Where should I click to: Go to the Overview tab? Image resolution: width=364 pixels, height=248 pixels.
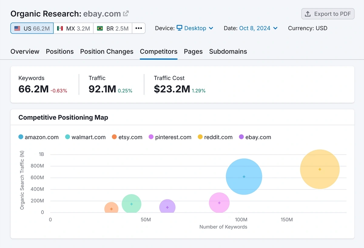[x=25, y=52]
